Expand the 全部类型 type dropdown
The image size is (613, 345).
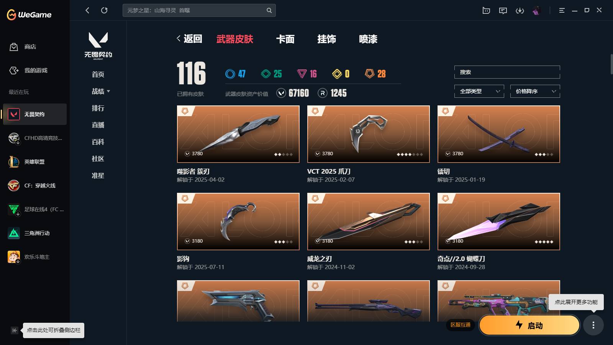479,91
